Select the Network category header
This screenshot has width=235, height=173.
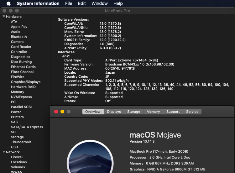(13, 152)
